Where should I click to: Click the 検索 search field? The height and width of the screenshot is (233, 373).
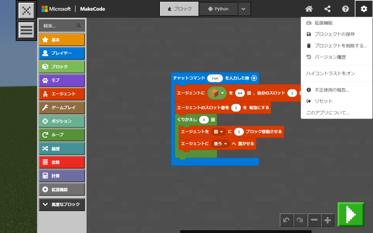click(x=58, y=26)
